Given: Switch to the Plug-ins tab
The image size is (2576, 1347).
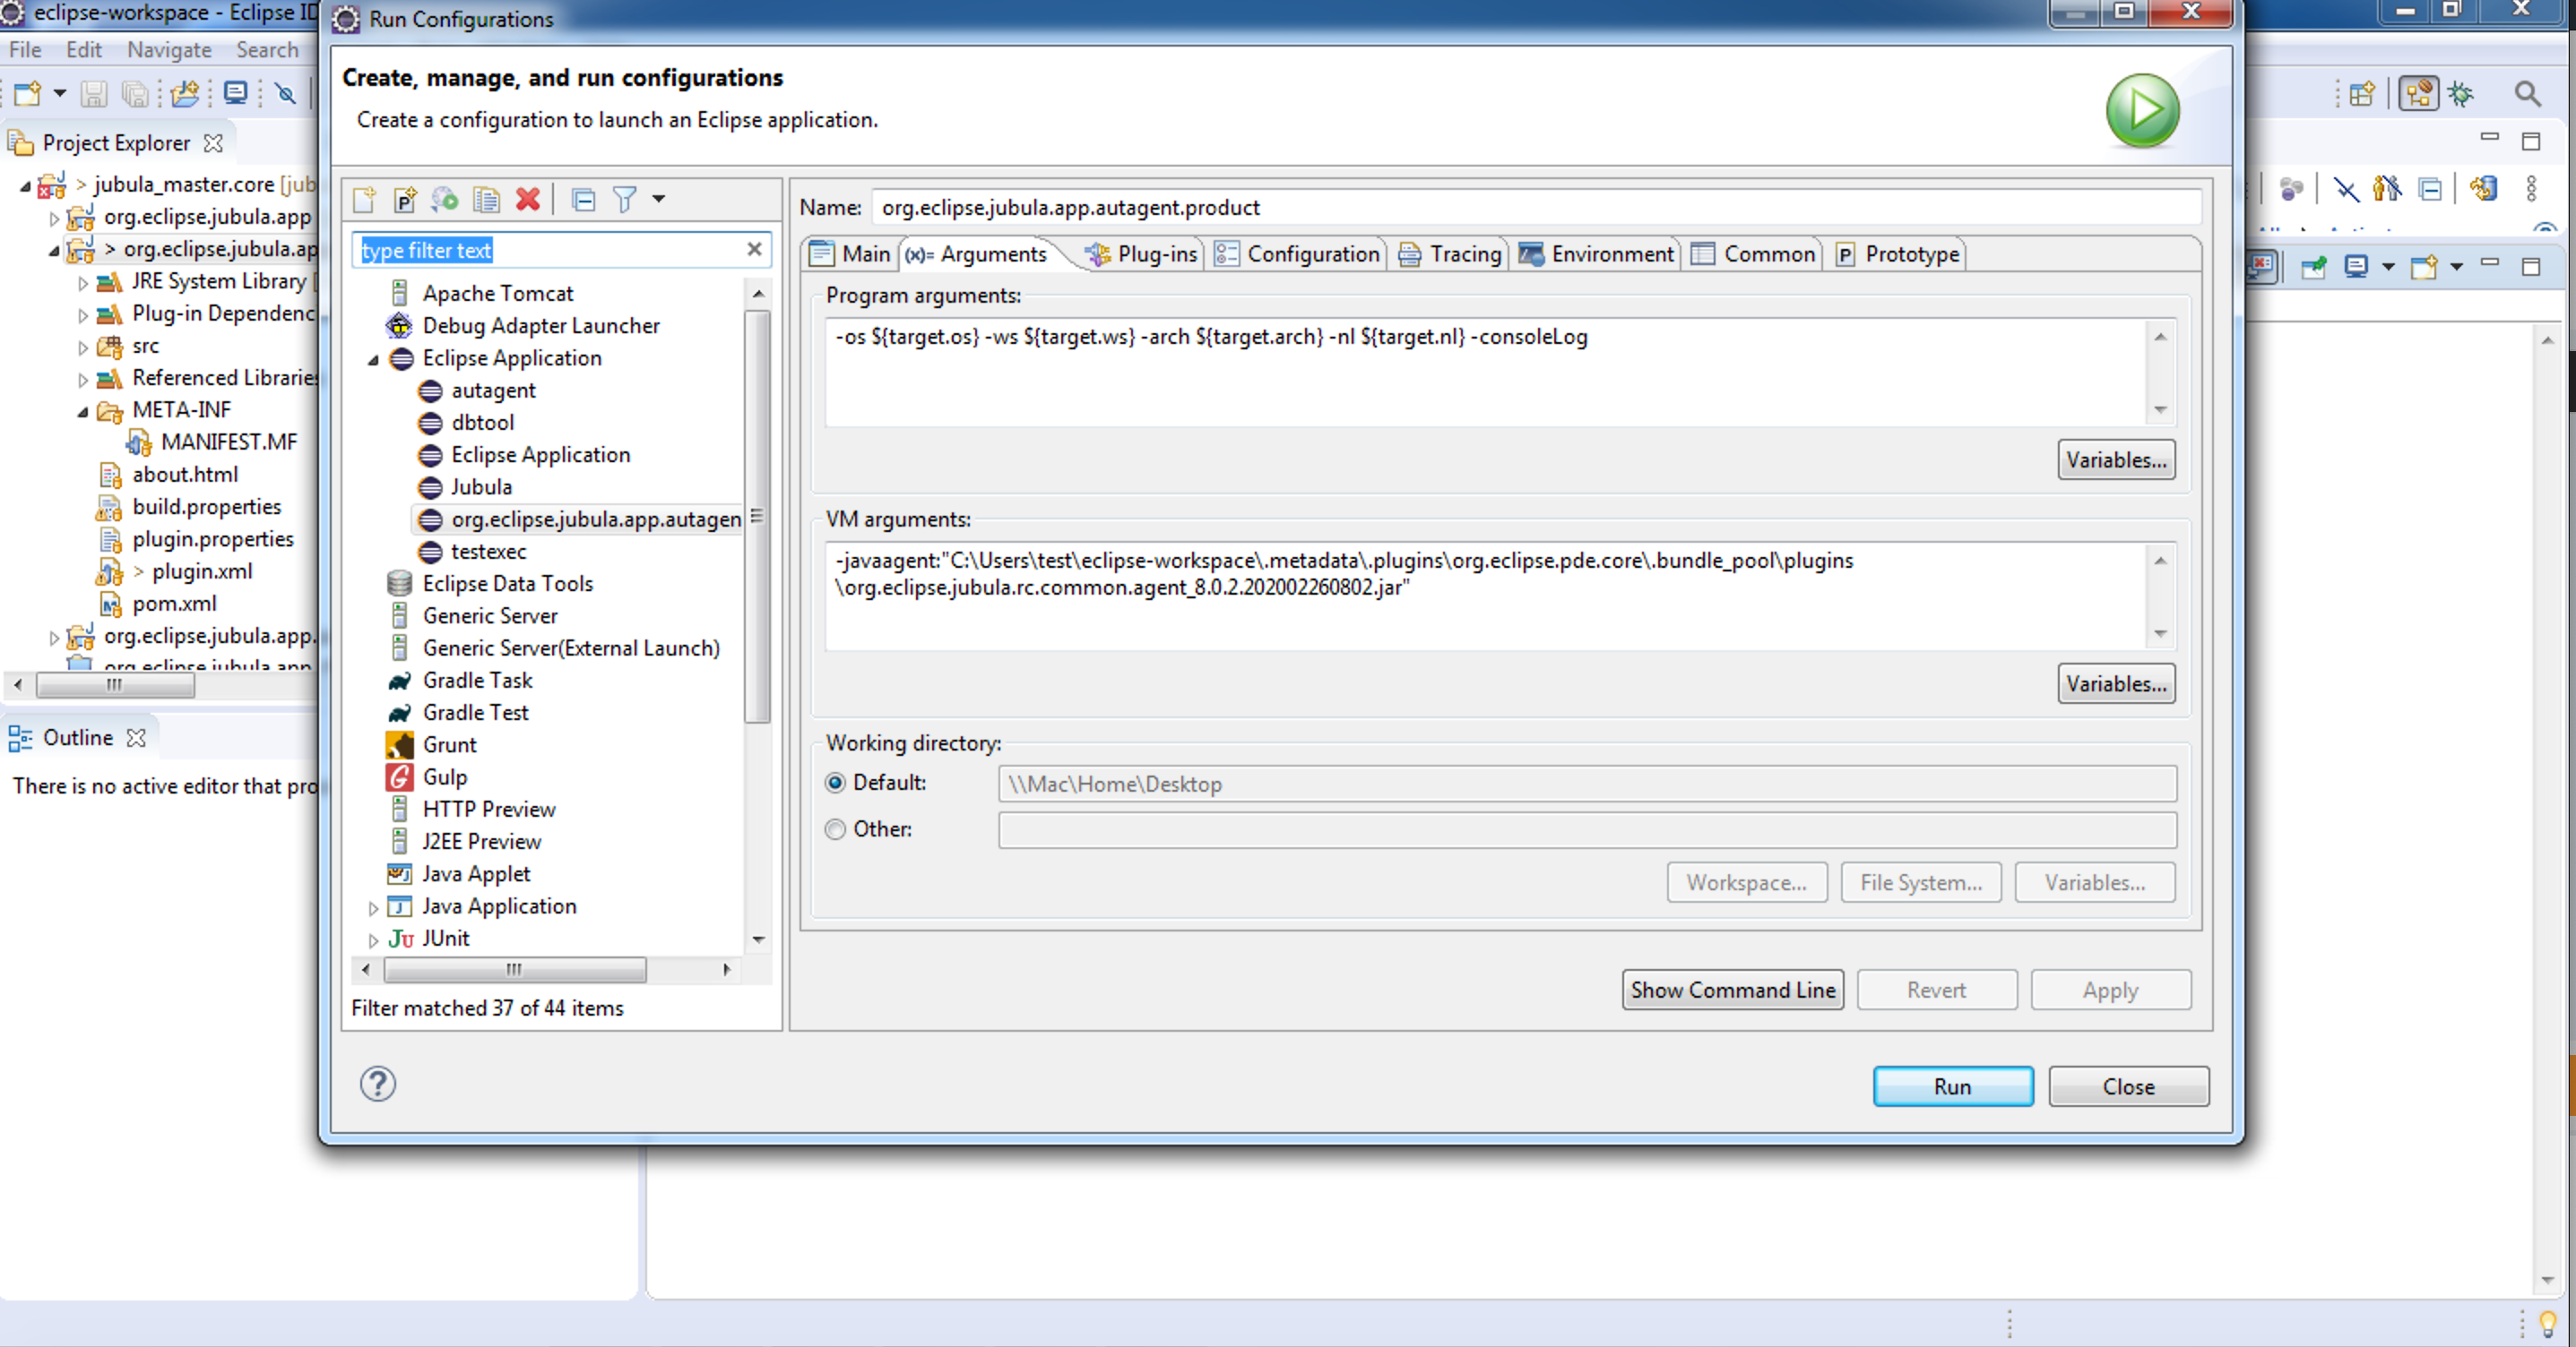Looking at the screenshot, I should pos(1143,253).
